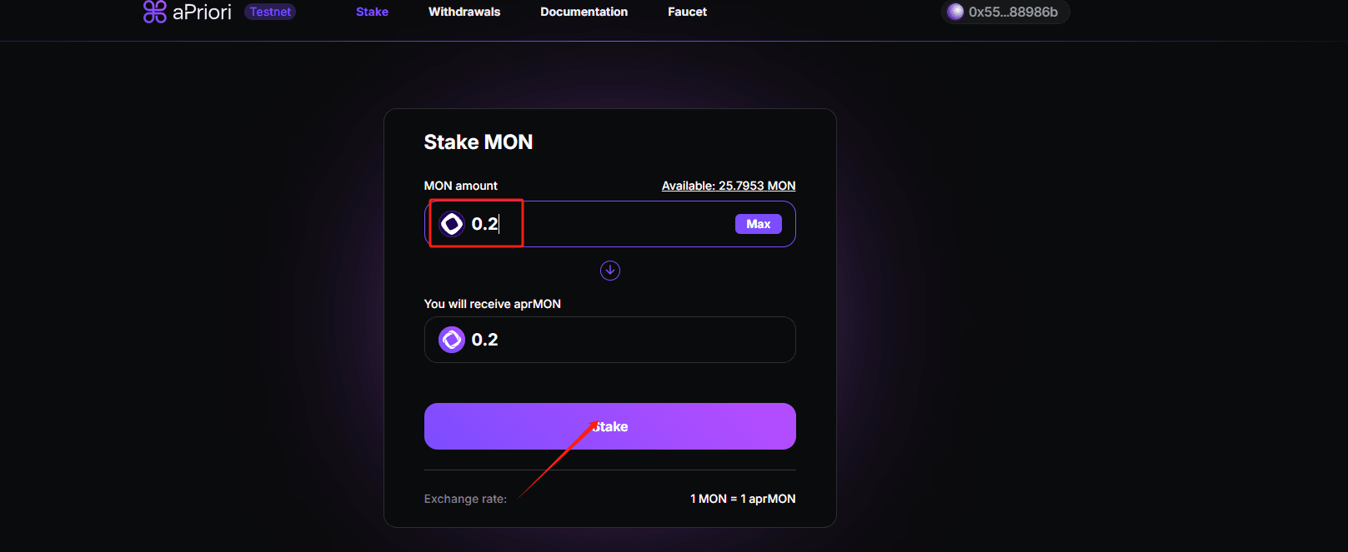The height and width of the screenshot is (552, 1348).
Task: Go to the Withdrawals page
Action: 464,12
